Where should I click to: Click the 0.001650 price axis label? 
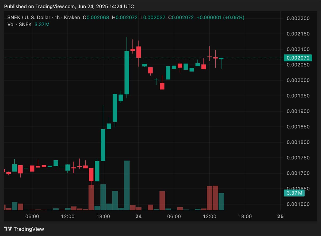click(298, 189)
